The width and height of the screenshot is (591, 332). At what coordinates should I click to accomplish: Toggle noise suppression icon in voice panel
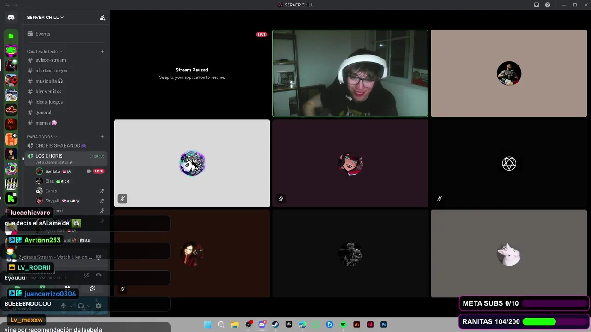[87, 275]
